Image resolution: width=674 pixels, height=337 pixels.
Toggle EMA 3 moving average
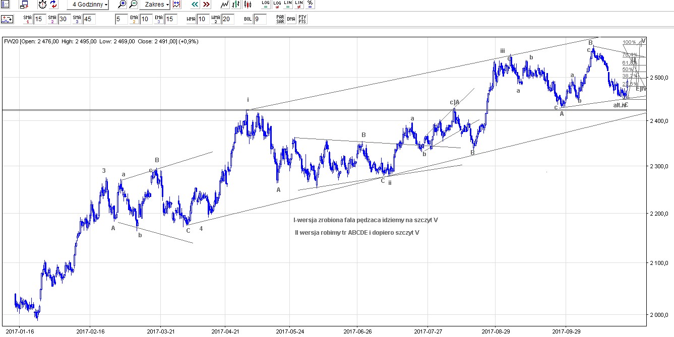(x=159, y=19)
